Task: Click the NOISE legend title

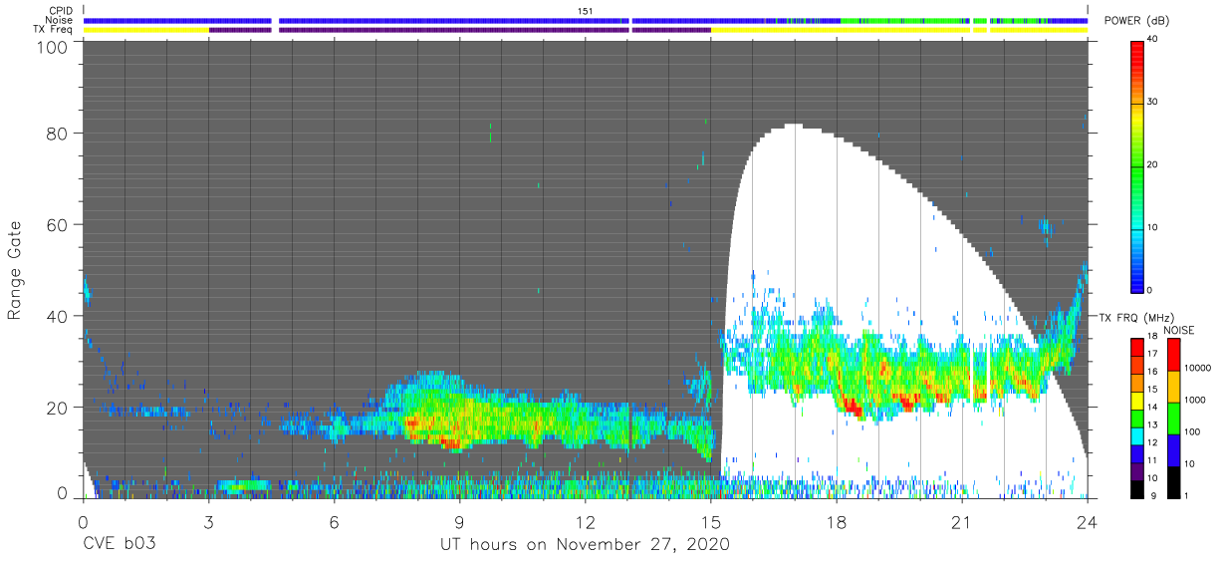Action: pos(1178,330)
